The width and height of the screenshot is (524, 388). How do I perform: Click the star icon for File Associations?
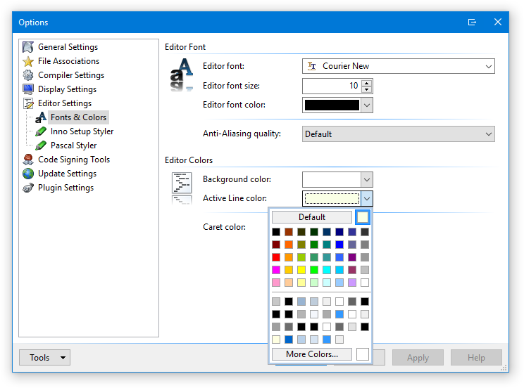click(28, 61)
